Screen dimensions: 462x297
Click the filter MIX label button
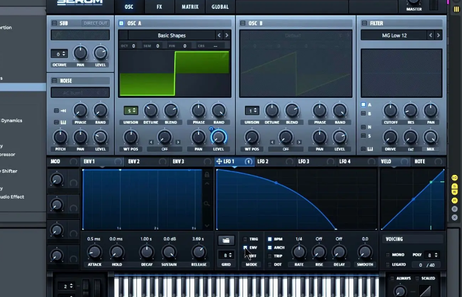(x=431, y=149)
